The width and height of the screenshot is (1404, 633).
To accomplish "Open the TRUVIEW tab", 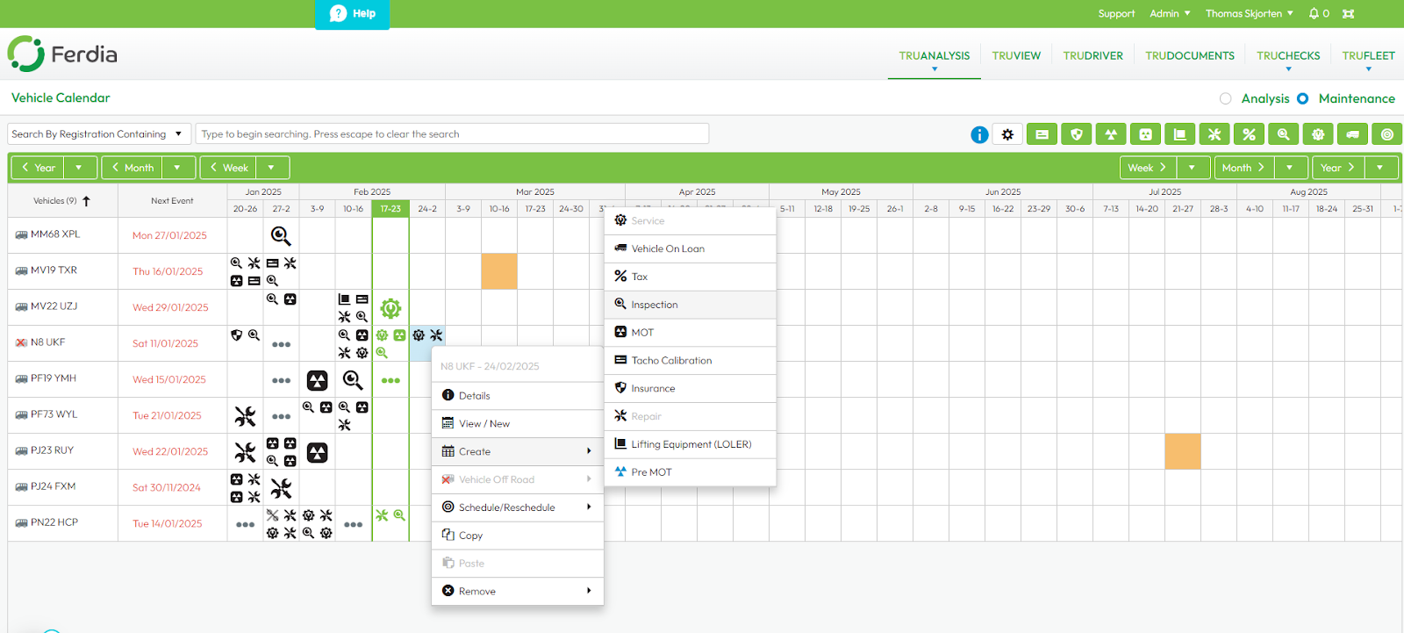I will pos(1016,55).
